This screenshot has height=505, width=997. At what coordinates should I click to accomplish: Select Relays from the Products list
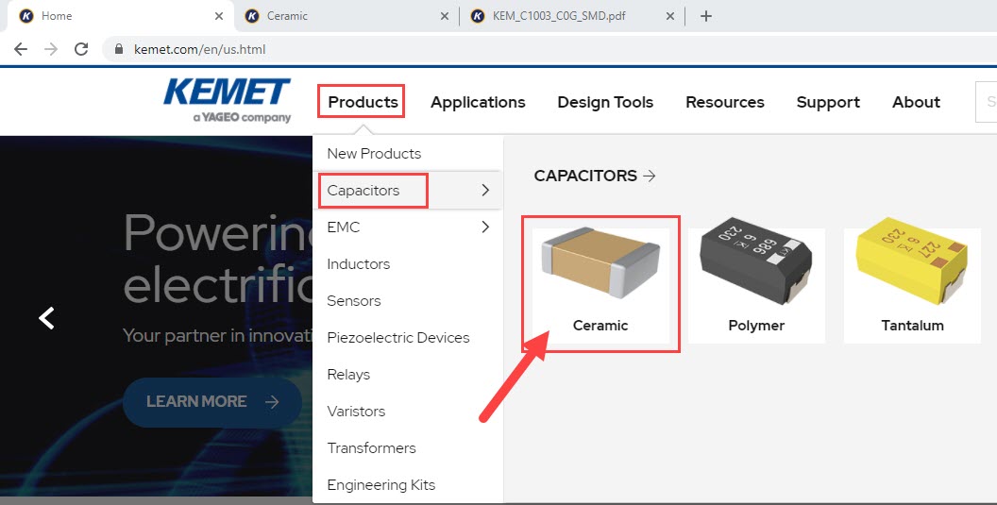(408, 375)
